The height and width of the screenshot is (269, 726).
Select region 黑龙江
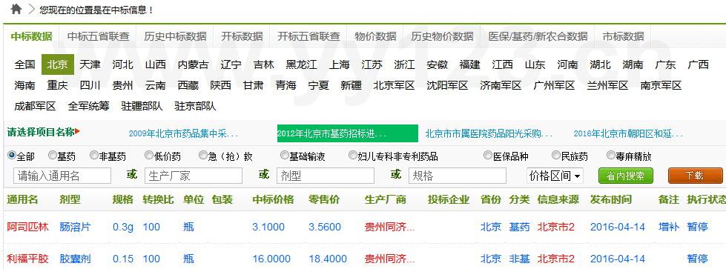[301, 64]
